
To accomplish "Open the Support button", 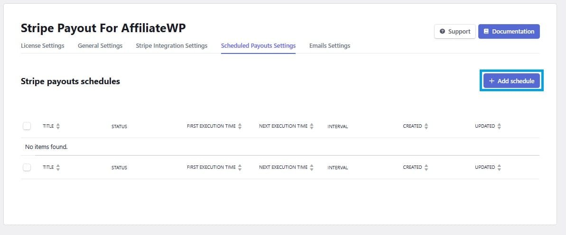I will (455, 31).
